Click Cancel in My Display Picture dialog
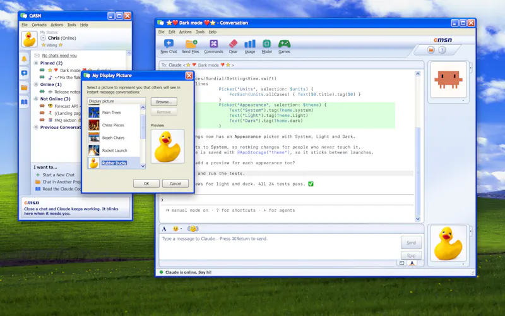 tap(175, 183)
